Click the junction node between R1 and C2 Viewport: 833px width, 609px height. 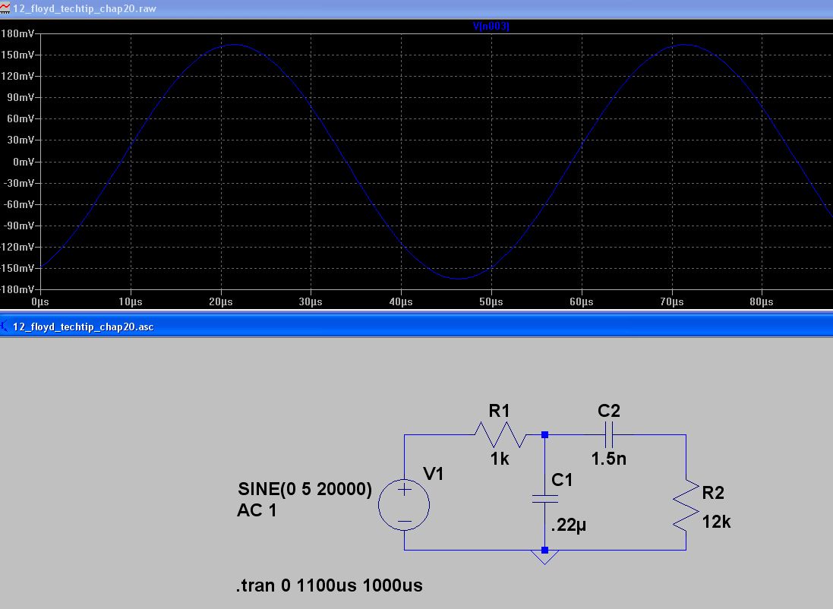point(544,434)
